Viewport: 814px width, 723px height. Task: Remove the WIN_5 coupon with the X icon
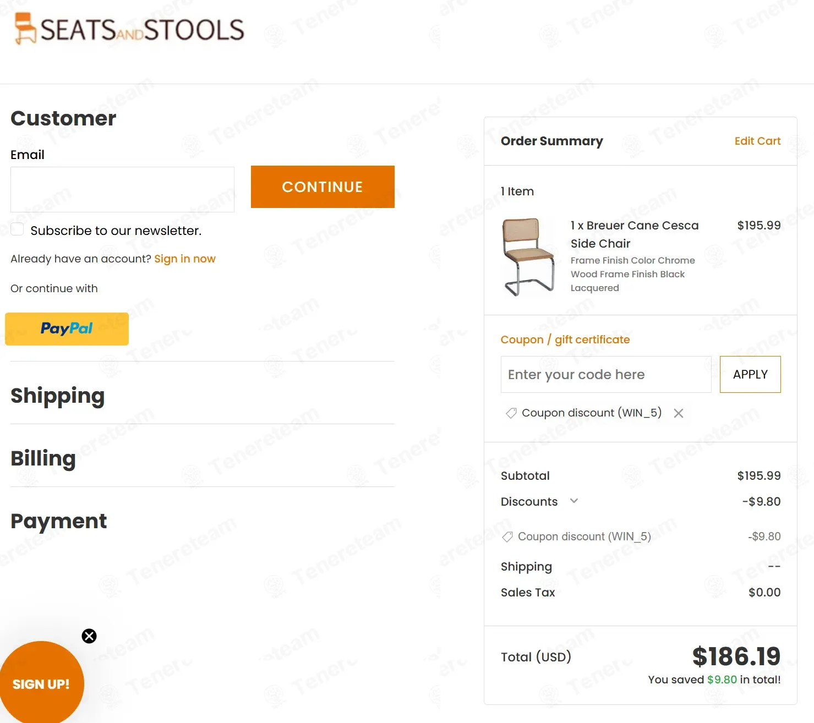point(679,413)
